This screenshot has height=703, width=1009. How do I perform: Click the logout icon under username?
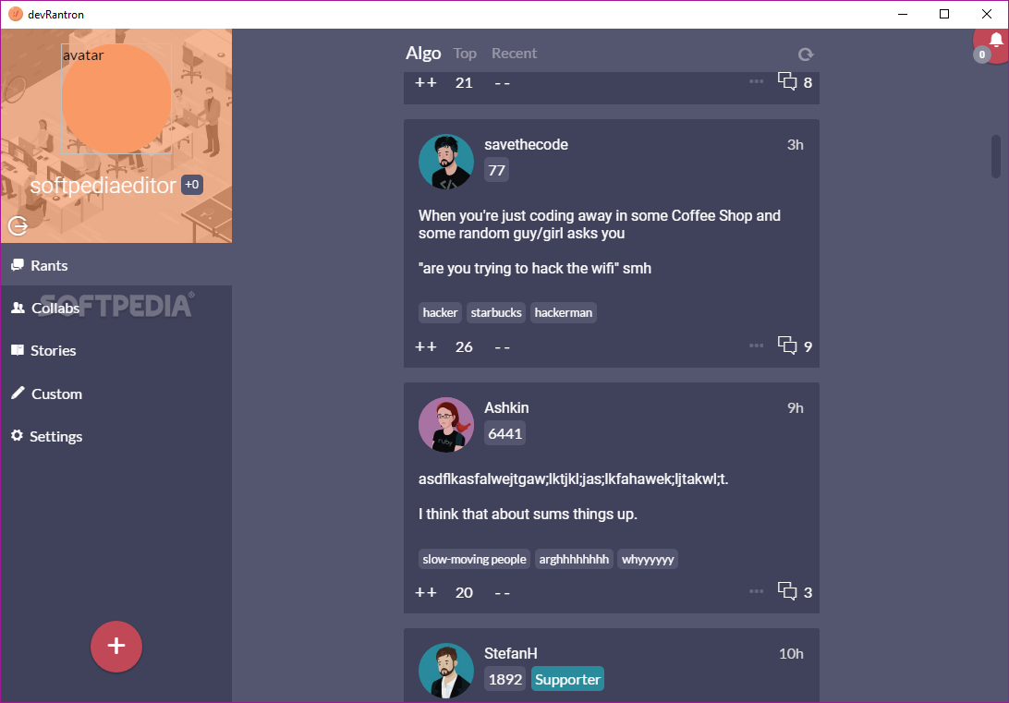pyautogui.click(x=18, y=225)
